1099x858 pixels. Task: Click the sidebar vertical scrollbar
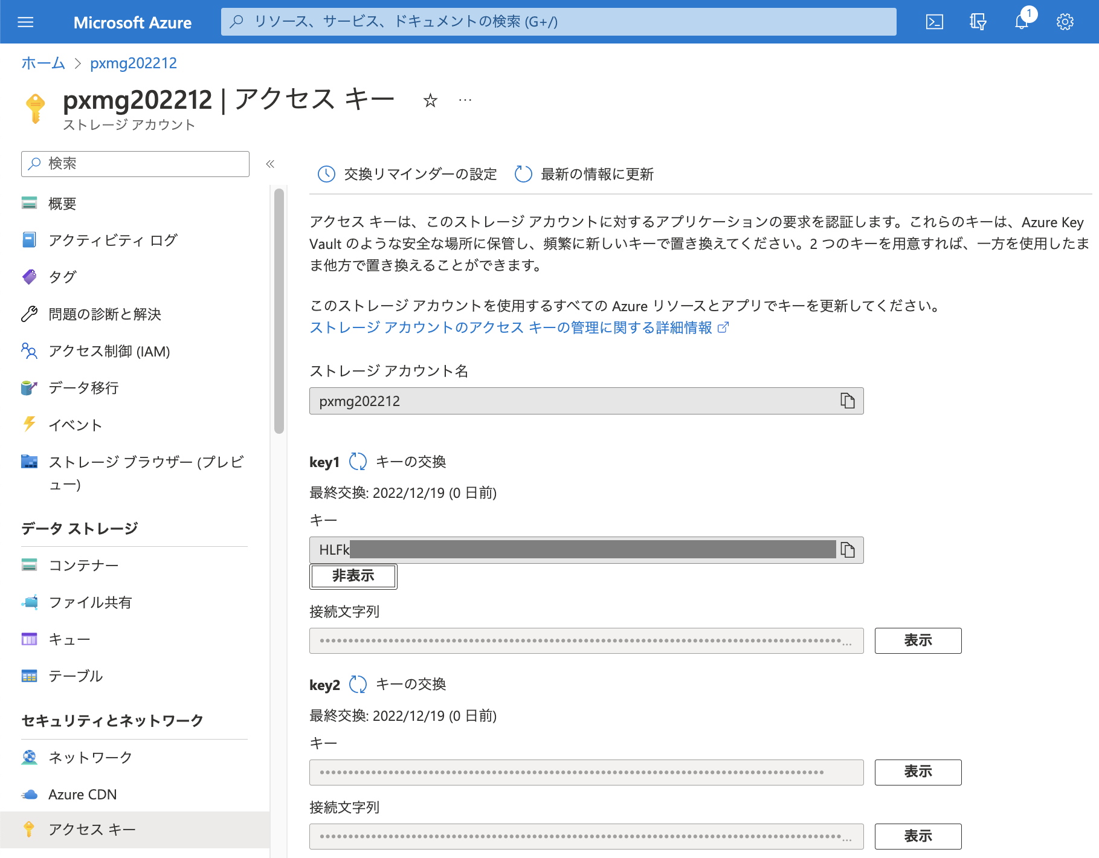coord(279,311)
